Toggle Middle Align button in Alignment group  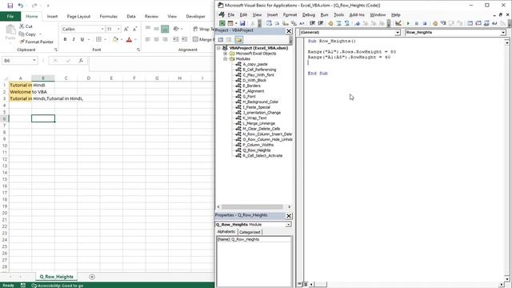pos(157,29)
